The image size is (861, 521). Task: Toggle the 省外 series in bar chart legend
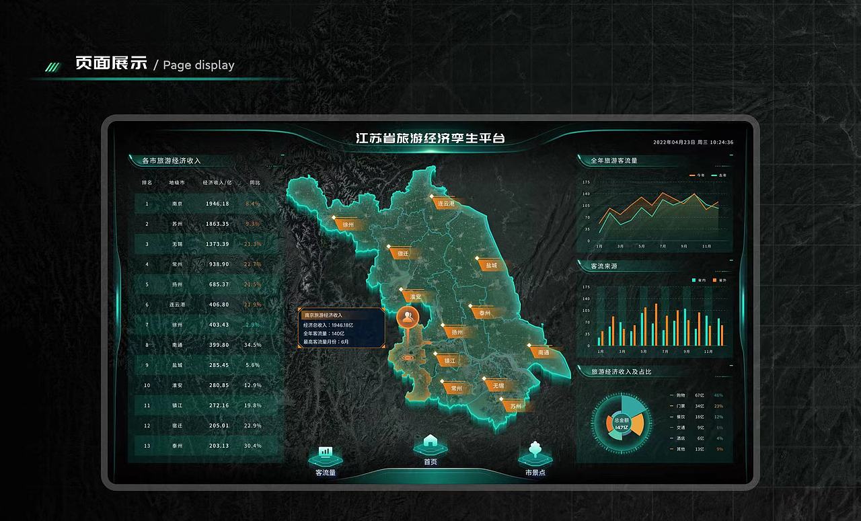pyautogui.click(x=719, y=280)
